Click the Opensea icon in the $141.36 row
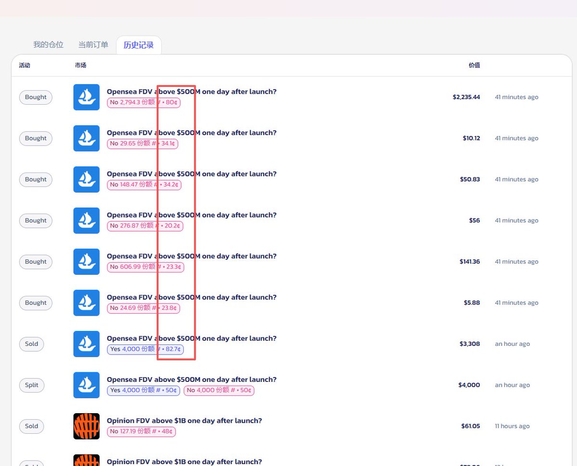577x466 pixels. click(x=87, y=262)
